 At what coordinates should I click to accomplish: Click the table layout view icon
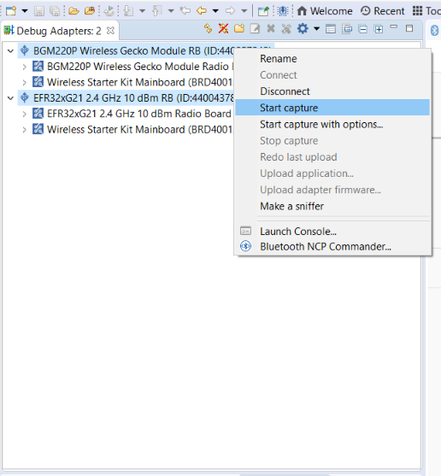331,29
